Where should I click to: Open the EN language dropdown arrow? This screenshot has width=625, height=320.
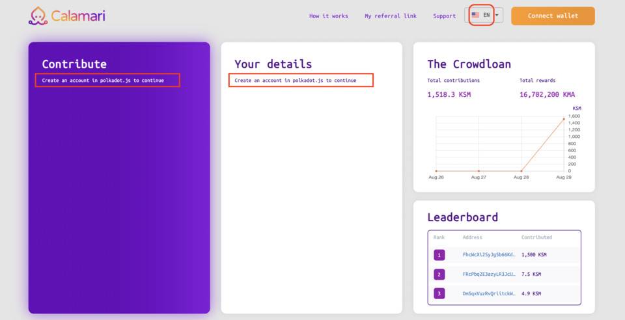497,15
